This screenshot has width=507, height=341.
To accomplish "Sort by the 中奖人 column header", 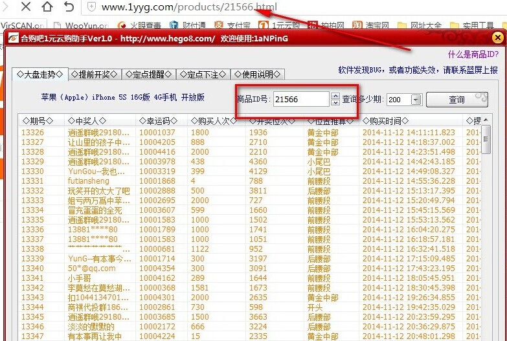I will point(100,121).
